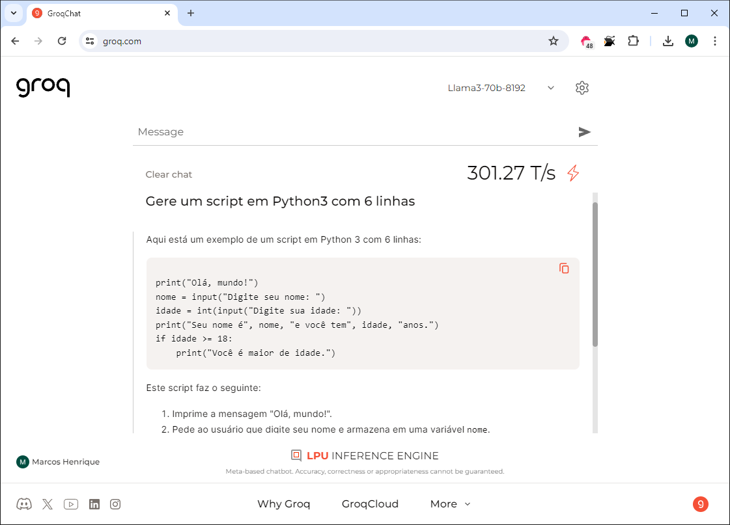Open the tab search dropdown arrow
This screenshot has height=525, width=730.
[x=14, y=13]
